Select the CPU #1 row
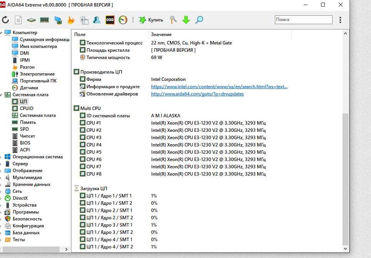Image resolution: width=371 pixels, height=258 pixels. click(x=173, y=123)
